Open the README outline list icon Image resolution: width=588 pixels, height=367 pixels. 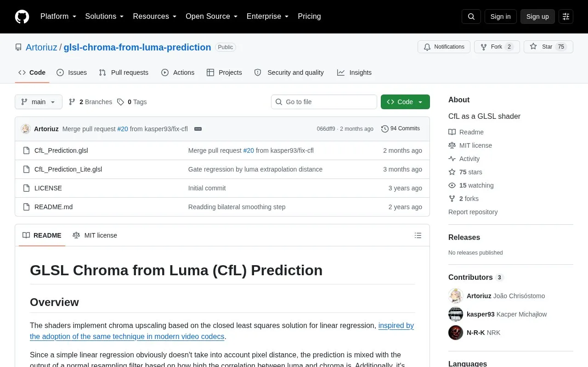418,235
